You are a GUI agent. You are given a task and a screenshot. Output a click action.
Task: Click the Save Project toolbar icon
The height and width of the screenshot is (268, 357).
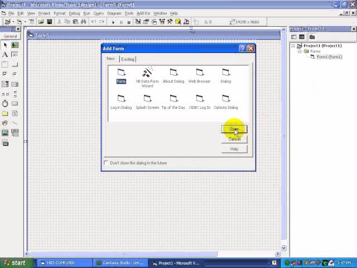pyautogui.click(x=50, y=22)
